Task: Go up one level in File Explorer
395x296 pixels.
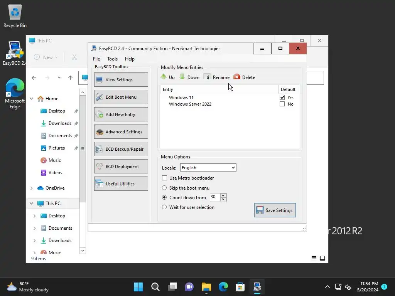Action: tap(70, 78)
